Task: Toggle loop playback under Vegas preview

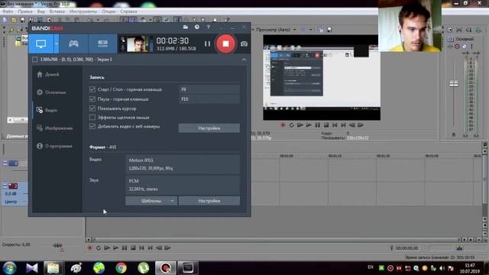Action: pyautogui.click(x=291, y=125)
